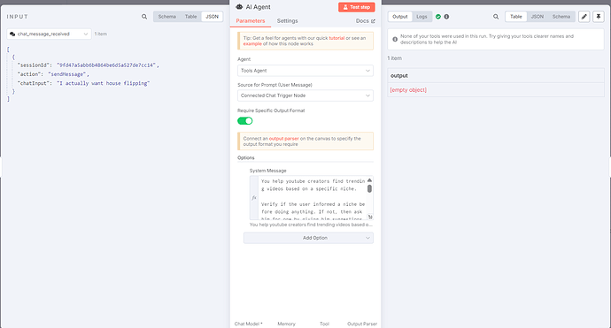Image resolution: width=611 pixels, height=328 pixels.
Task: Show output as Schema
Action: 561,16
